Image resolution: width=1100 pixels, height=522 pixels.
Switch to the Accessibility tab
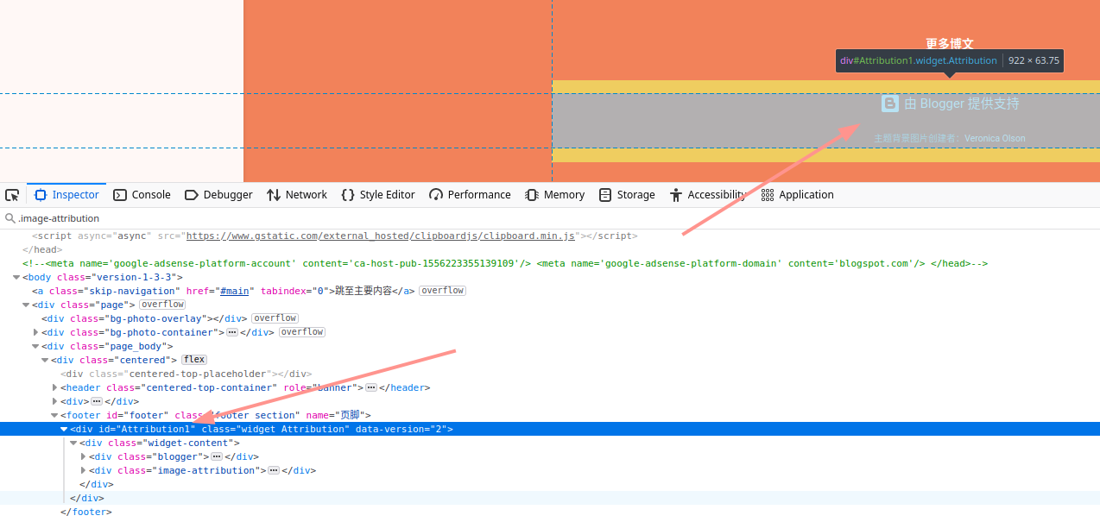pos(707,195)
